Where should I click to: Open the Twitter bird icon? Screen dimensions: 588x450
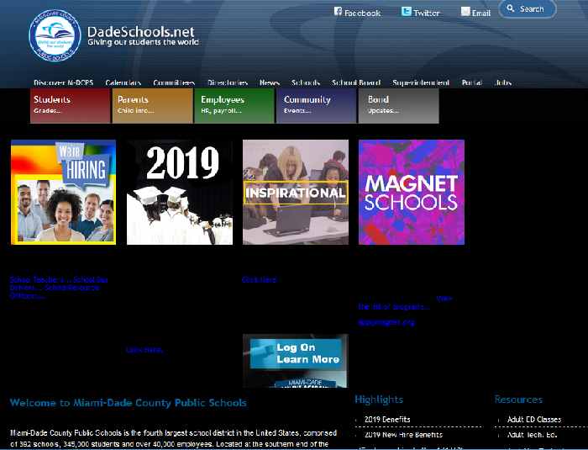[406, 11]
